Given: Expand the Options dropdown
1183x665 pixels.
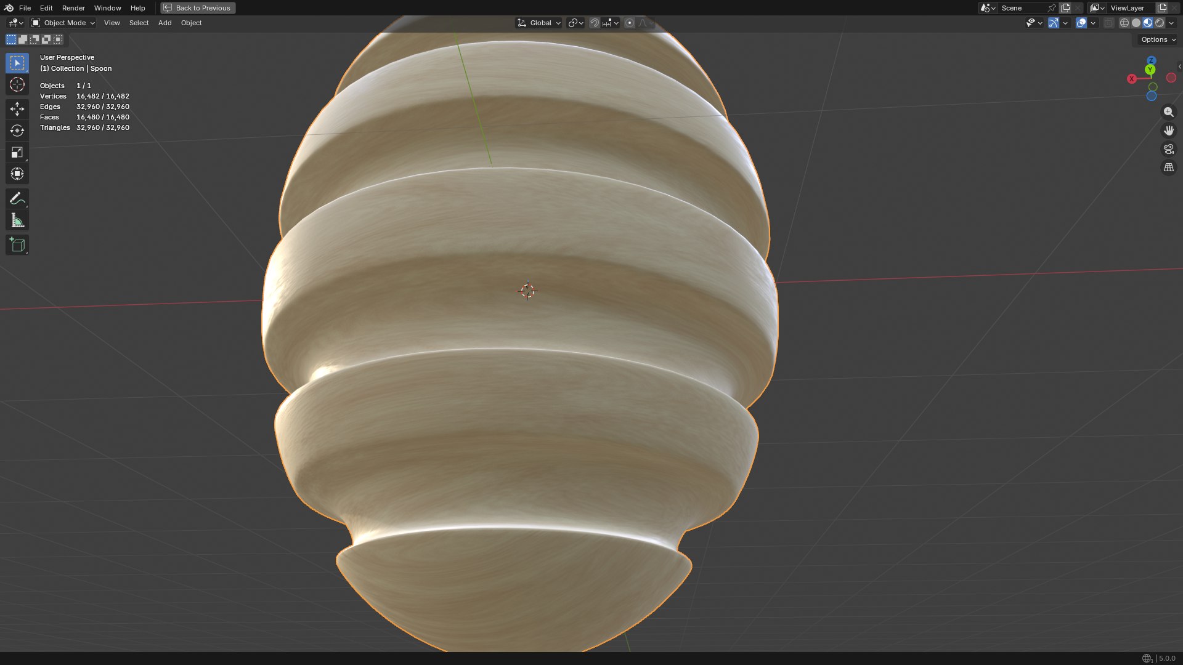Looking at the screenshot, I should tap(1158, 39).
